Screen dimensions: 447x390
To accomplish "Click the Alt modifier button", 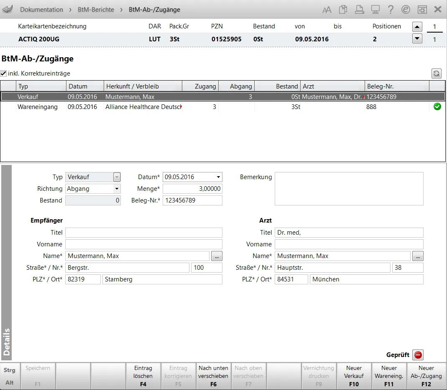I will [9, 382].
